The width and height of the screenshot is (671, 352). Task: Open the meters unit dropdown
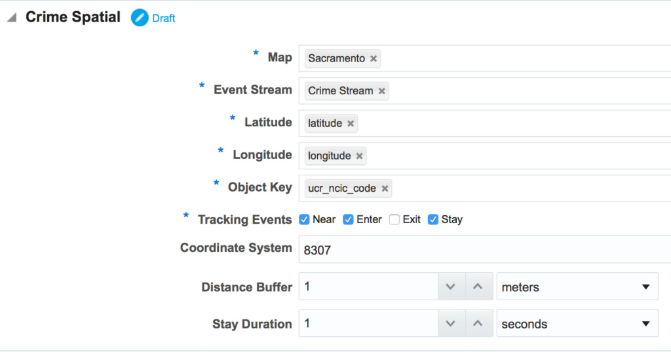coord(577,287)
